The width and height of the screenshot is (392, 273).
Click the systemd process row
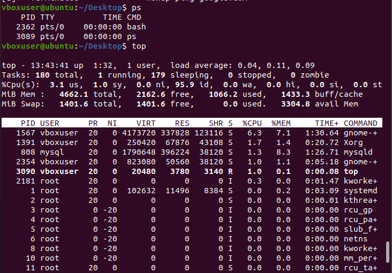click(192, 191)
